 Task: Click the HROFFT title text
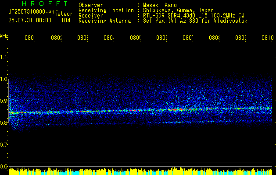[45, 3]
